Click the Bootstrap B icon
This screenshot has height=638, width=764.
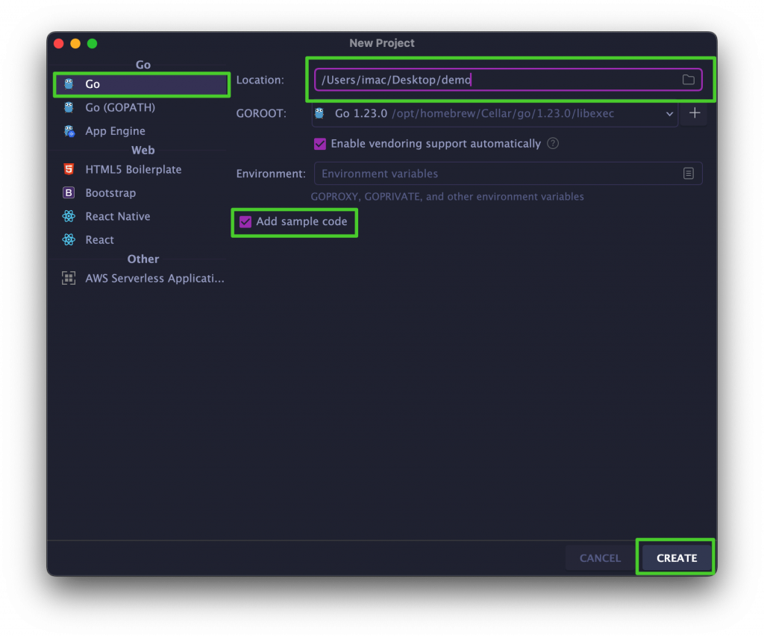(69, 193)
